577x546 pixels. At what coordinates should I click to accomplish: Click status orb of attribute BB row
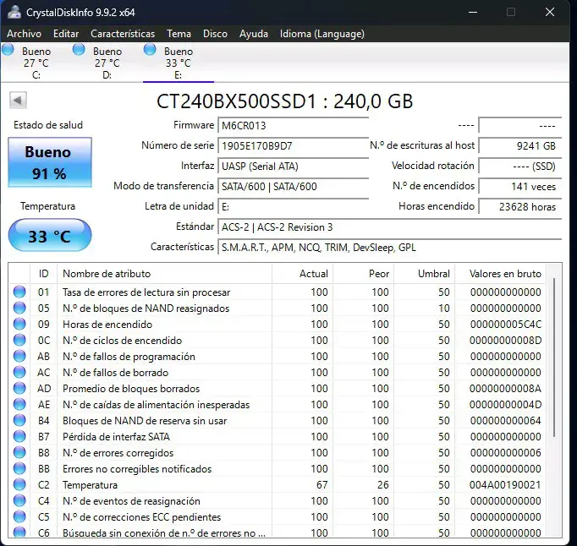[x=19, y=468]
